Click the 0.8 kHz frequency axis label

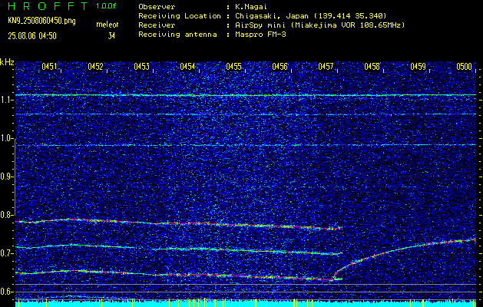tap(7, 215)
